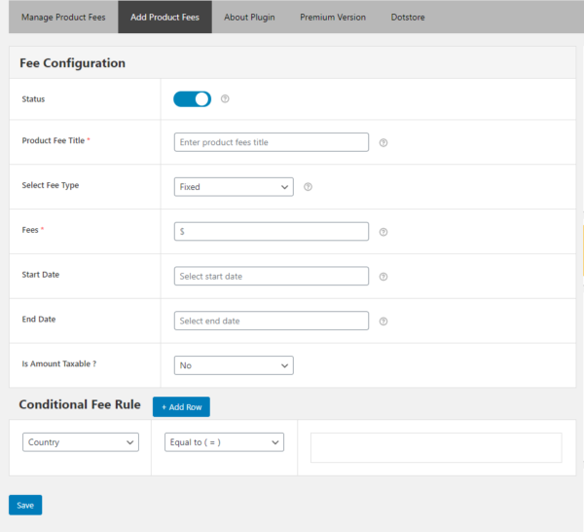This screenshot has height=532, width=584.
Task: Toggle the Status switch off
Action: click(x=192, y=98)
